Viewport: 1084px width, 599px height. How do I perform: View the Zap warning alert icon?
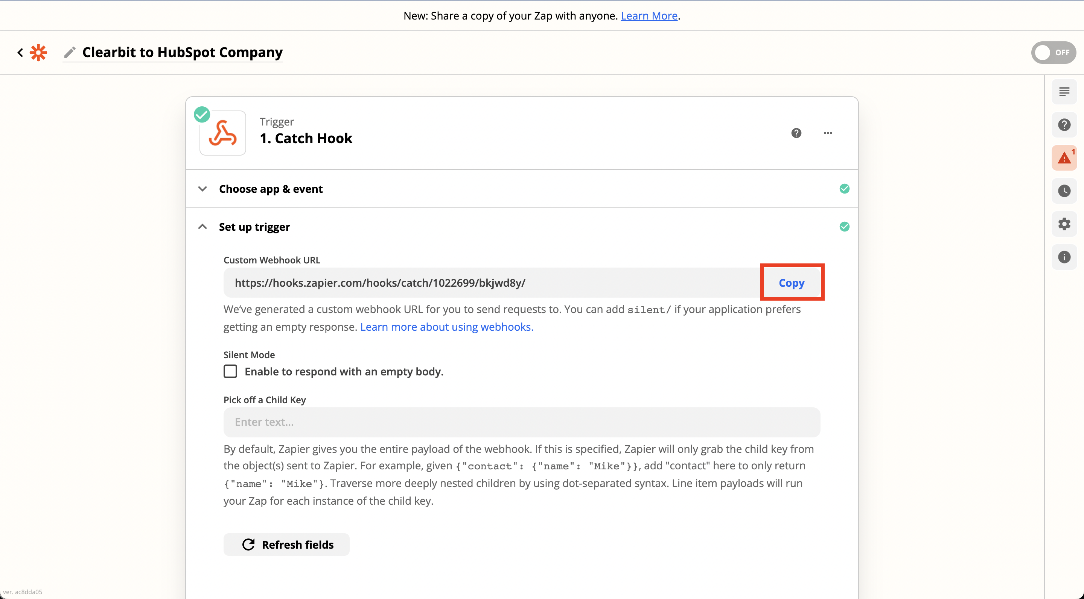[1064, 158]
